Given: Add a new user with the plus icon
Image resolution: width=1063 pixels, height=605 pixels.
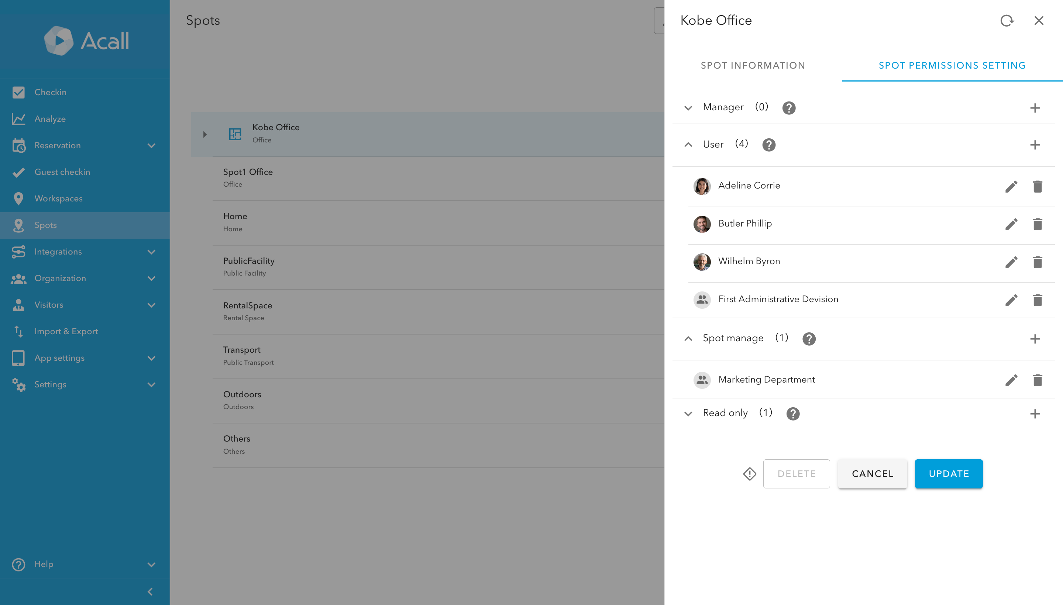Looking at the screenshot, I should 1035,145.
